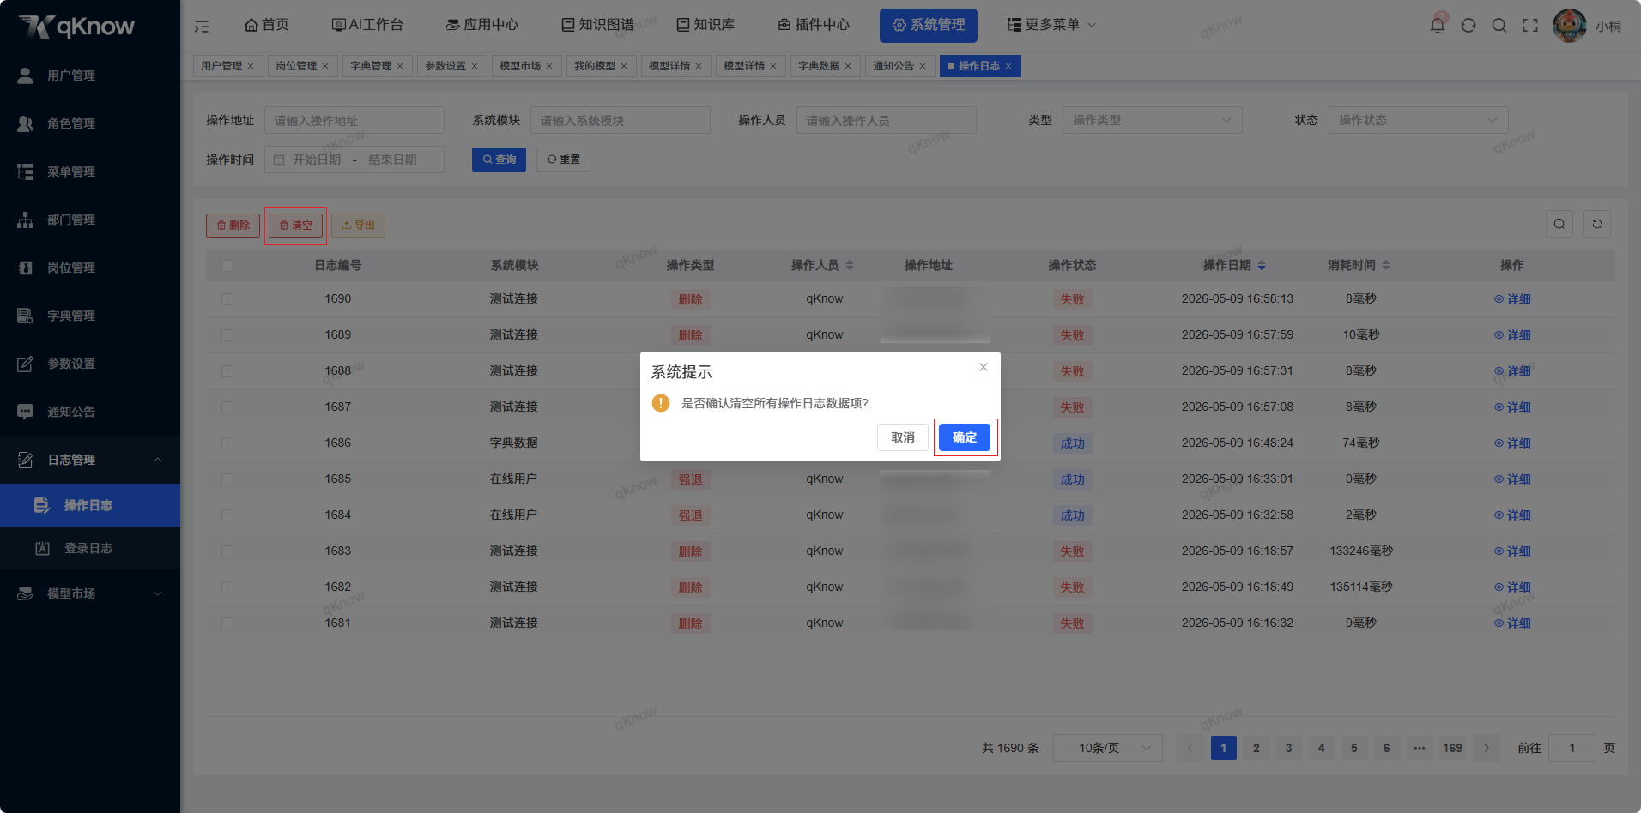Toggle fullscreen mode icon

point(1530,25)
